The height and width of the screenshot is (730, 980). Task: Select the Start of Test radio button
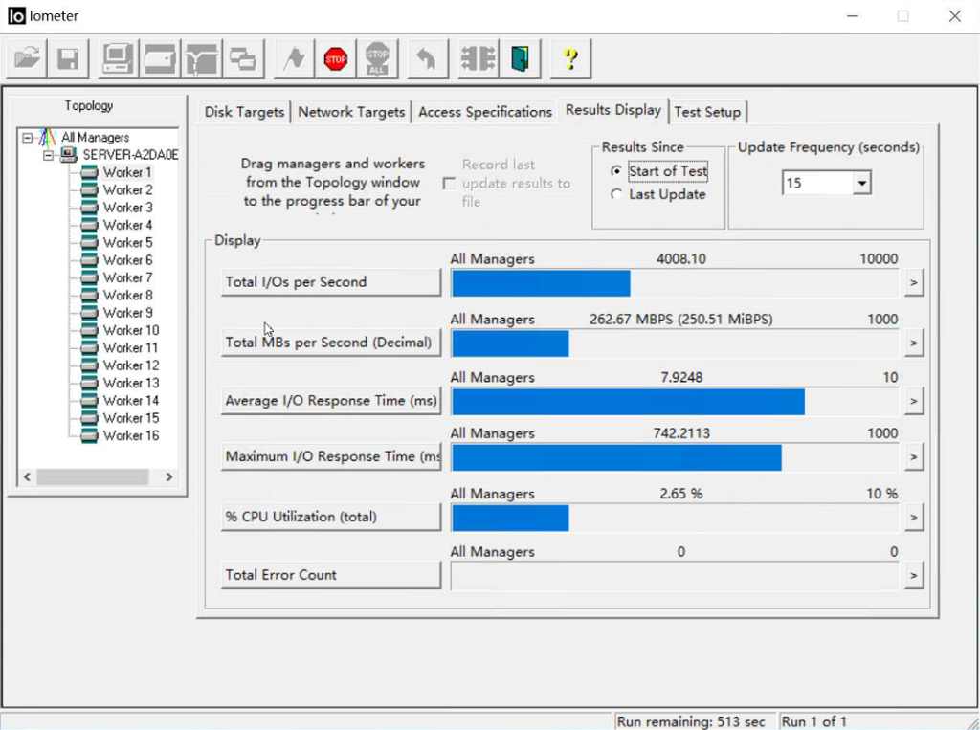click(616, 171)
